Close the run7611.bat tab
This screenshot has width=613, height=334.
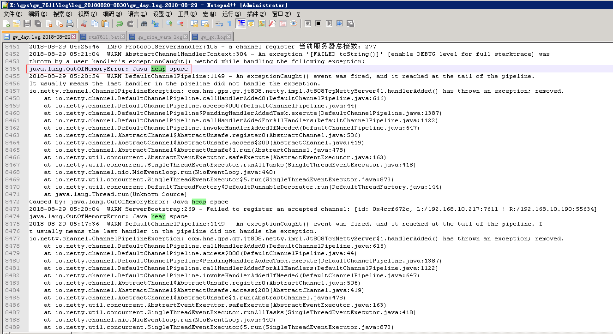point(122,36)
